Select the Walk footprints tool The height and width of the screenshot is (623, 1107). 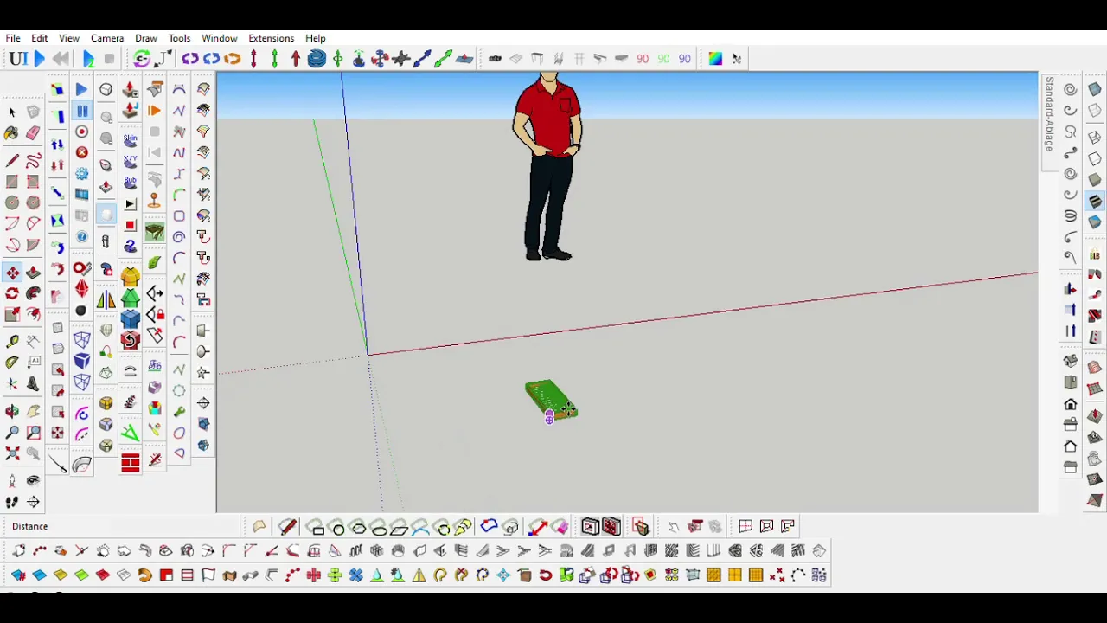[12, 501]
